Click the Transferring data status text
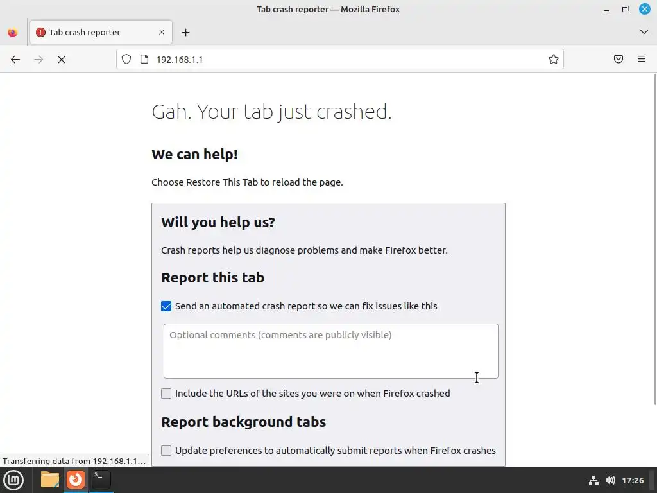Image resolution: width=657 pixels, height=493 pixels. (74, 461)
